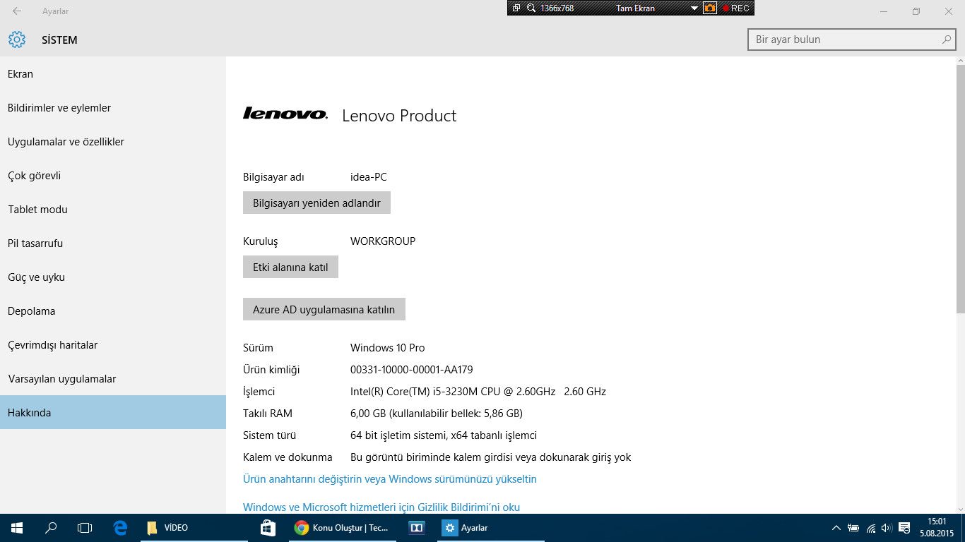Click the Windows 10 Pro edition text
This screenshot has height=542, width=965.
tap(388, 348)
